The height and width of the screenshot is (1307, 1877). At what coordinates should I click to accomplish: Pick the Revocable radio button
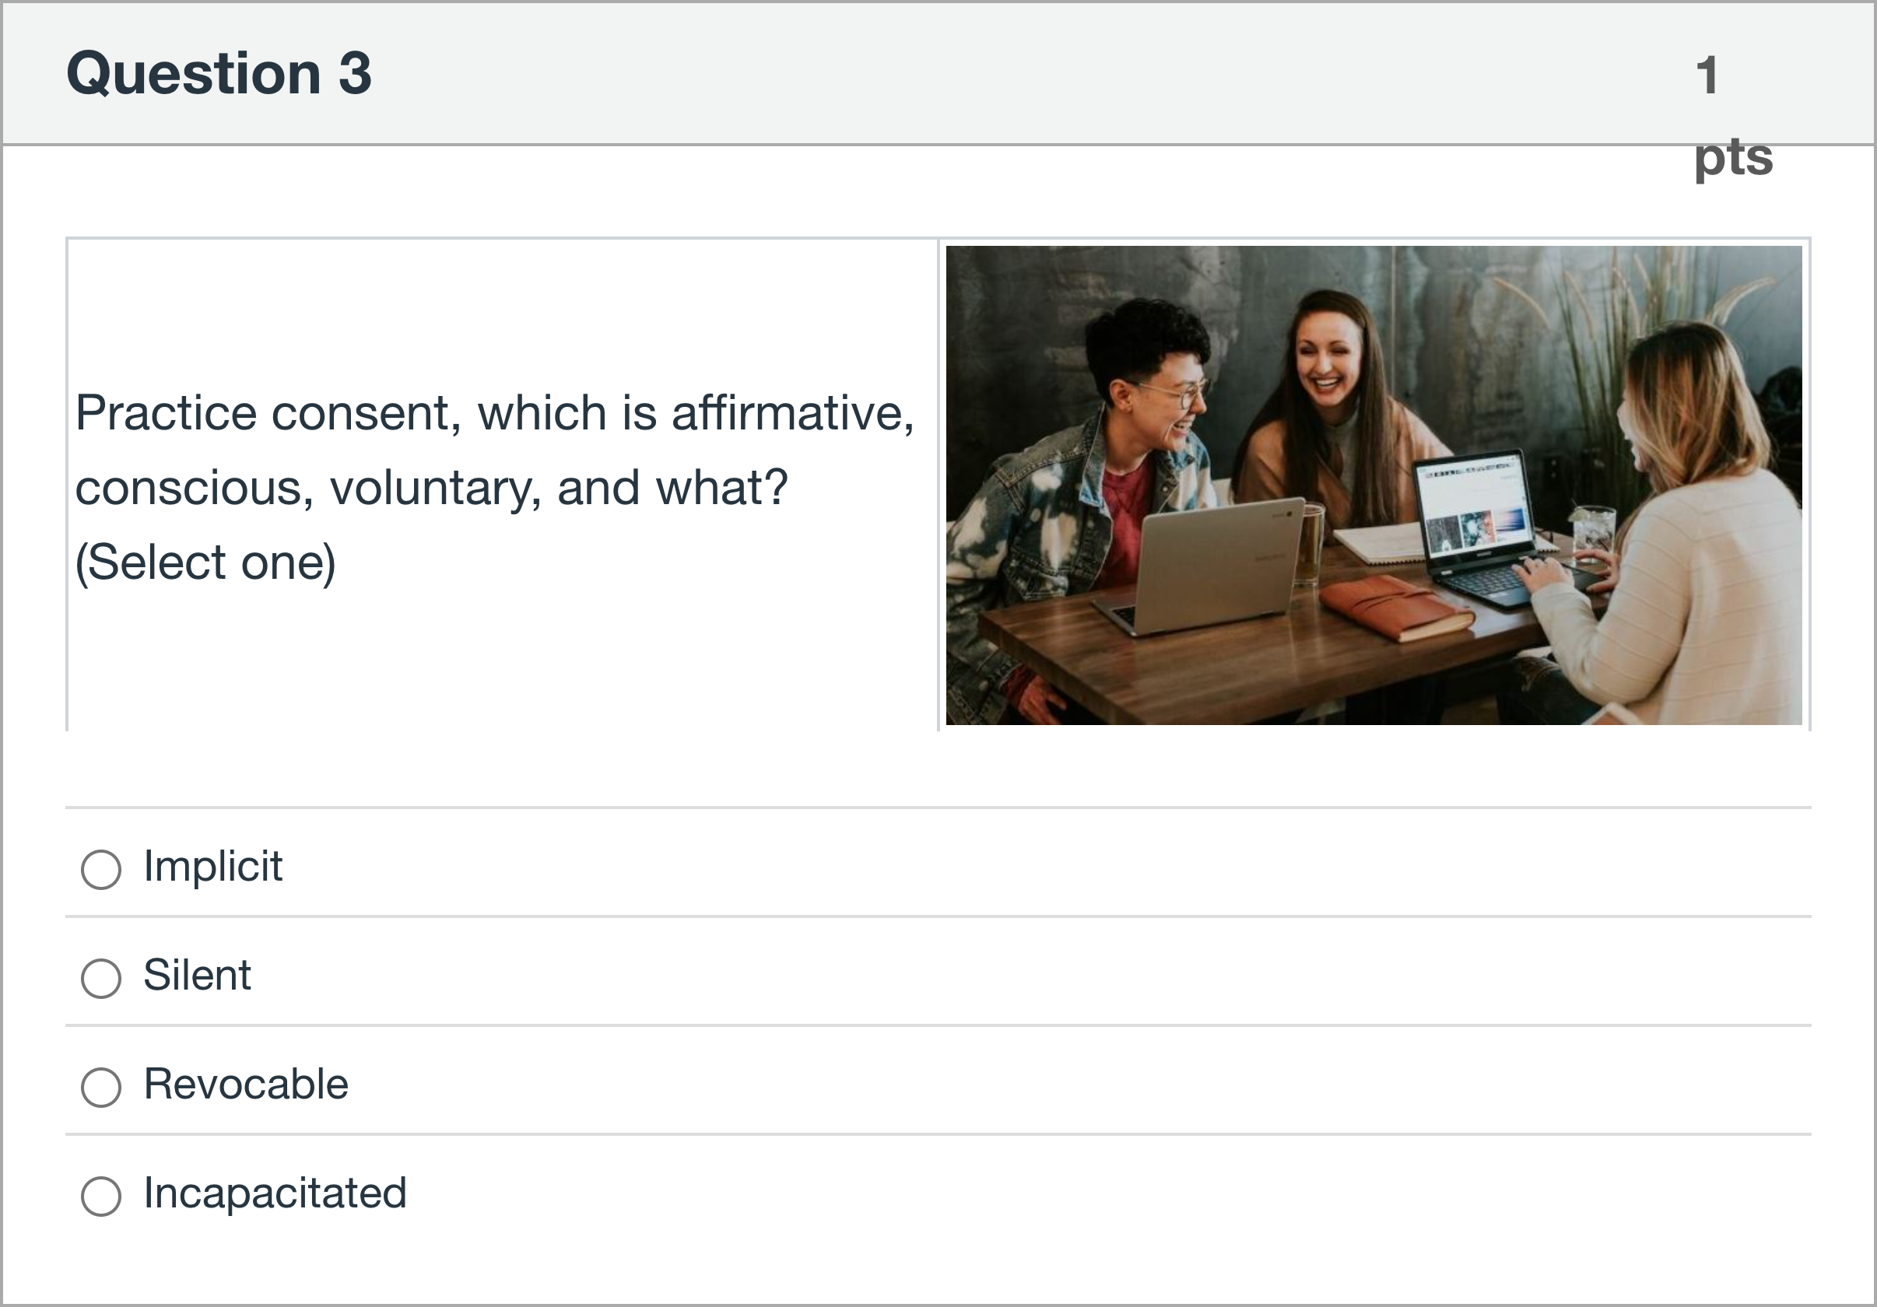(101, 1086)
